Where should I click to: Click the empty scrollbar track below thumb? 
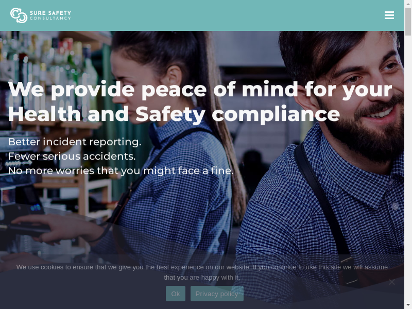pos(408,168)
